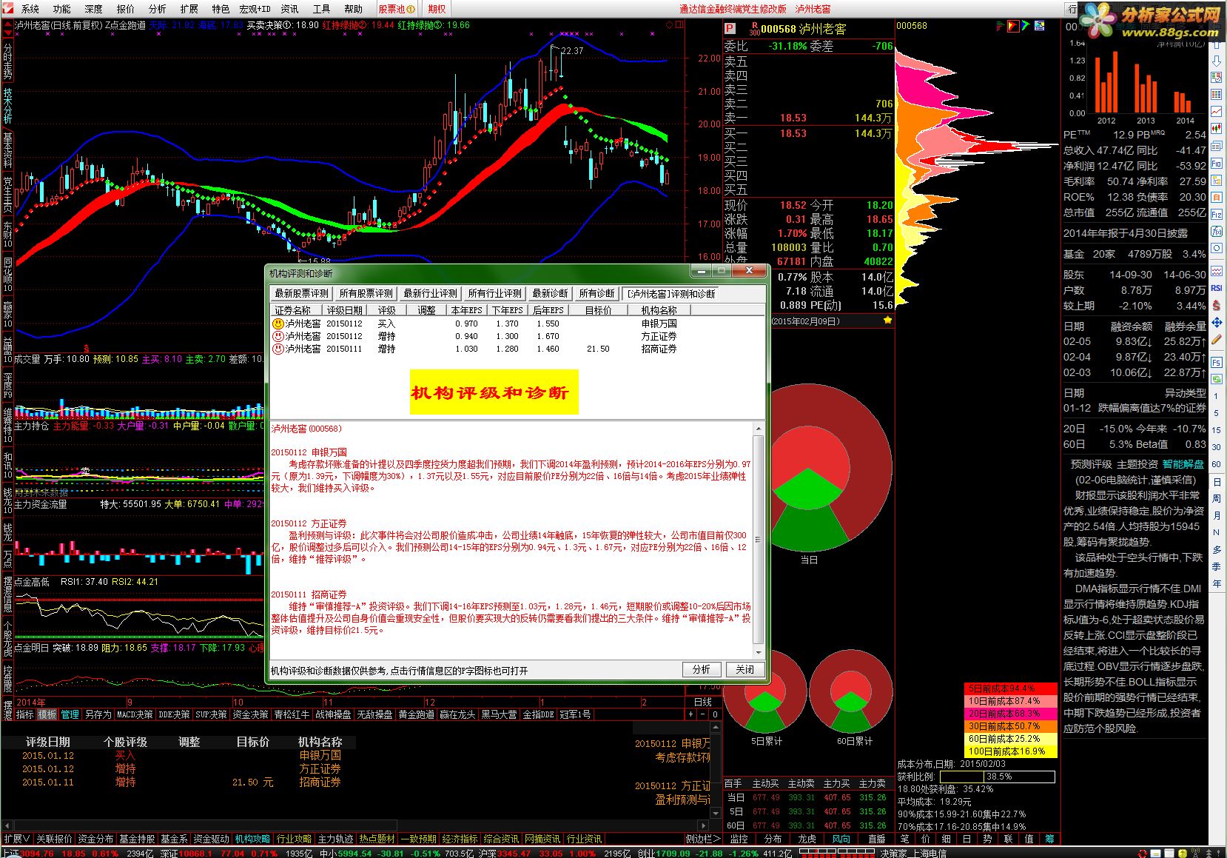Select the 招商证券 row in rating table

click(517, 349)
